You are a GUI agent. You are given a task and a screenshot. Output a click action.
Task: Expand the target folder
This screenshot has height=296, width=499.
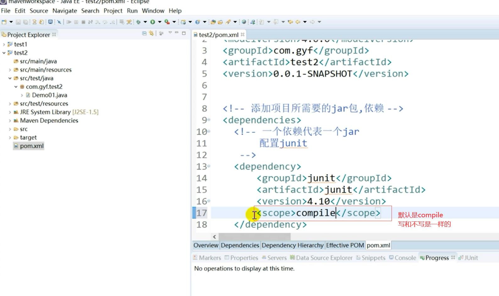(10, 137)
